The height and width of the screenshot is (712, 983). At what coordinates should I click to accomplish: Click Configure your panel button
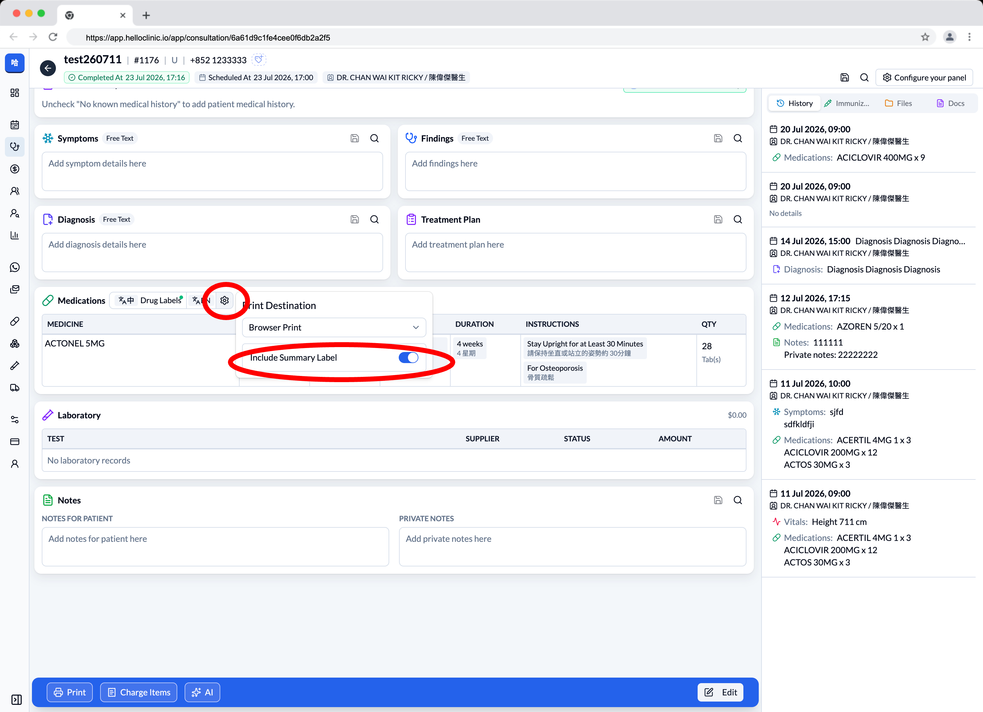point(924,78)
